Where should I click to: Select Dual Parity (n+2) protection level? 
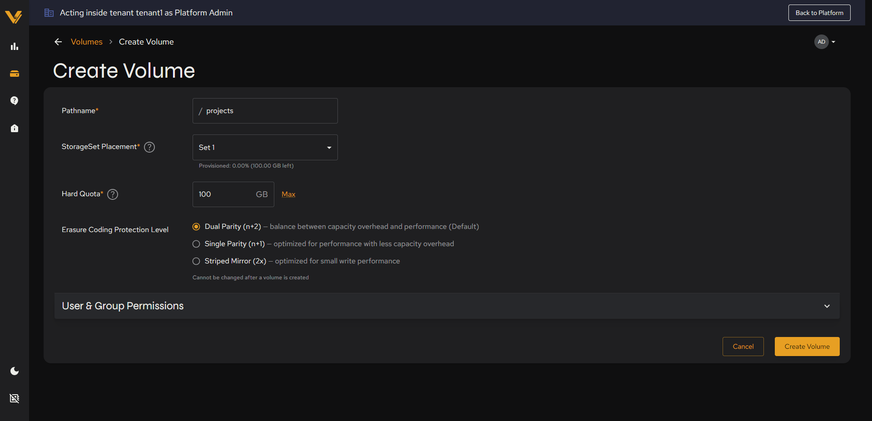coord(196,227)
